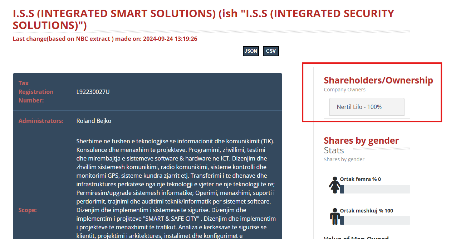This screenshot has height=239, width=451.
Task: Click the Last change timestamp line
Action: click(x=105, y=39)
